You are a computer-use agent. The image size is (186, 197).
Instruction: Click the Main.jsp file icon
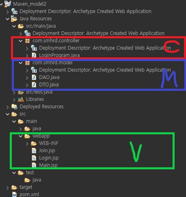[34, 165]
